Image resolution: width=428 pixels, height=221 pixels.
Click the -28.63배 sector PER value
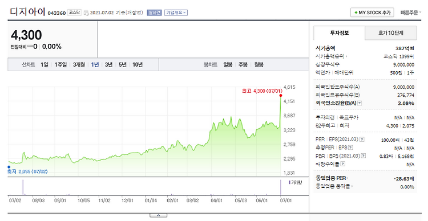tap(403, 179)
